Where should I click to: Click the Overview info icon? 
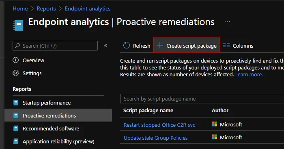15,60
